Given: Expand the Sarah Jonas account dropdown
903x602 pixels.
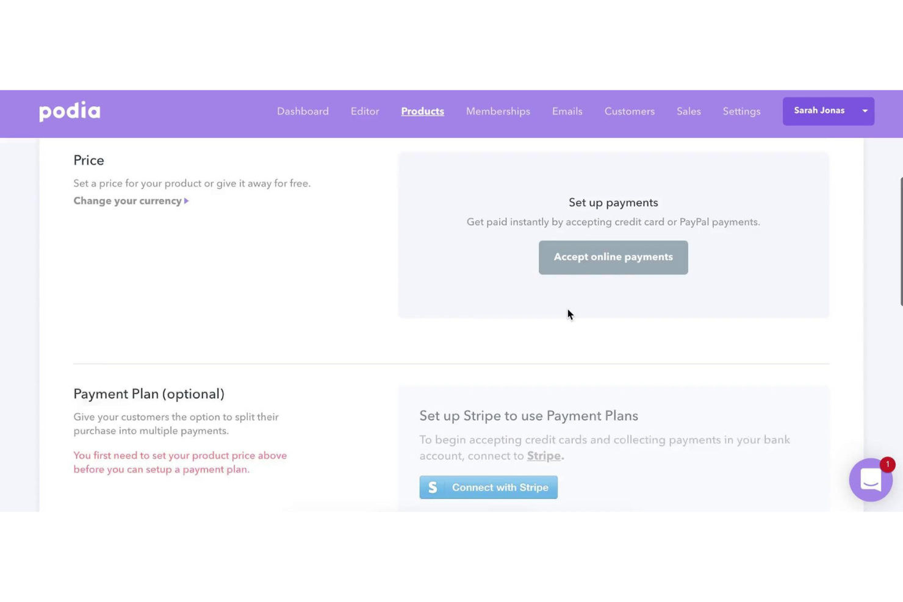Looking at the screenshot, I should pos(865,111).
